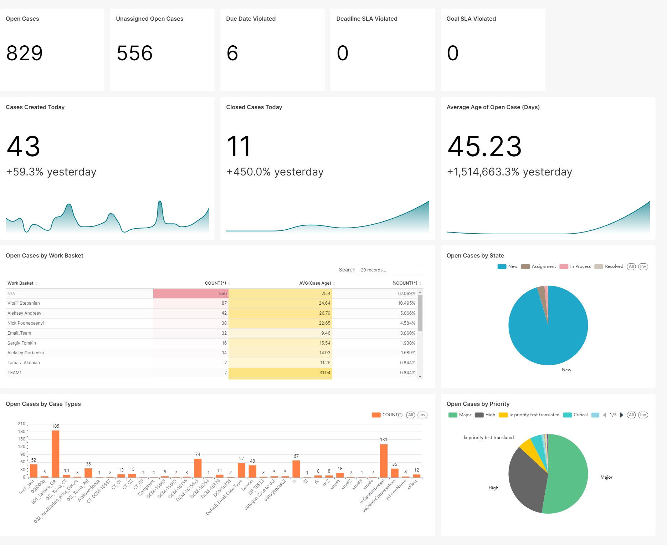
Task: Hide the Major slice via priority legend
Action: point(463,415)
